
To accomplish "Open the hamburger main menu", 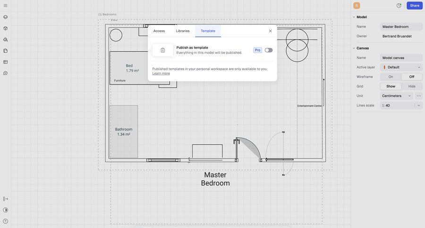I will tap(5, 5).
